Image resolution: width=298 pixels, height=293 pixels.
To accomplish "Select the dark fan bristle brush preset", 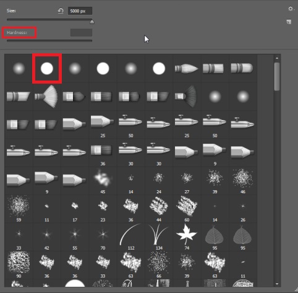I will (x=186, y=97).
